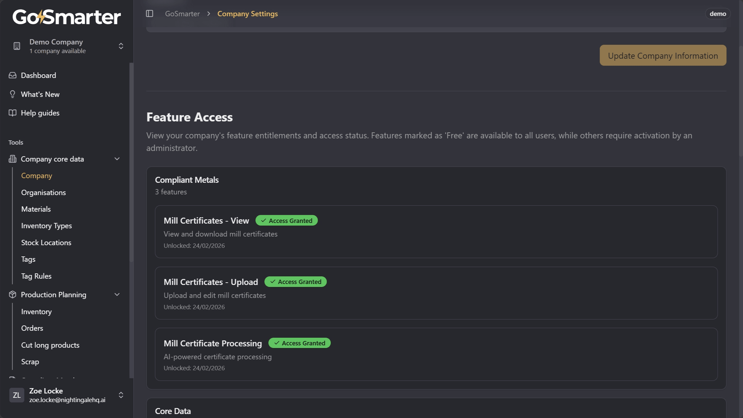Click the Mill Certificate Processing title
743x418 pixels.
pyautogui.click(x=213, y=343)
